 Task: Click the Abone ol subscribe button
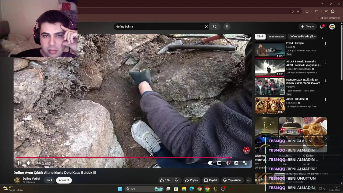[x=64, y=180]
